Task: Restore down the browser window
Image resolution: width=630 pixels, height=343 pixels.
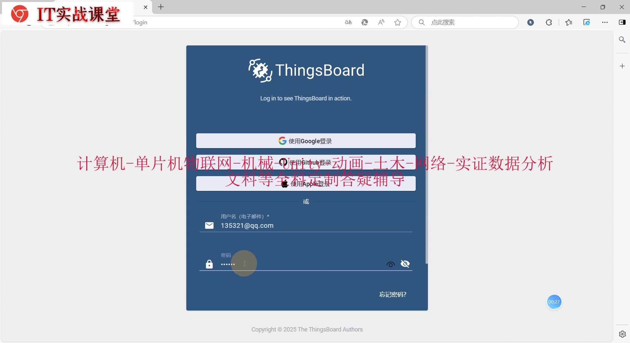Action: [603, 7]
